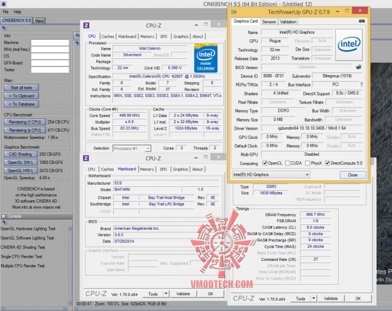Viewport: 392px width, 311px height.
Task: Toggle the OpenCL checkbox in GPU-Z
Action: 265,163
